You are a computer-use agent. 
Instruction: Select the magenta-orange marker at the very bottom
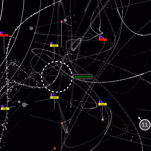click(55, 148)
